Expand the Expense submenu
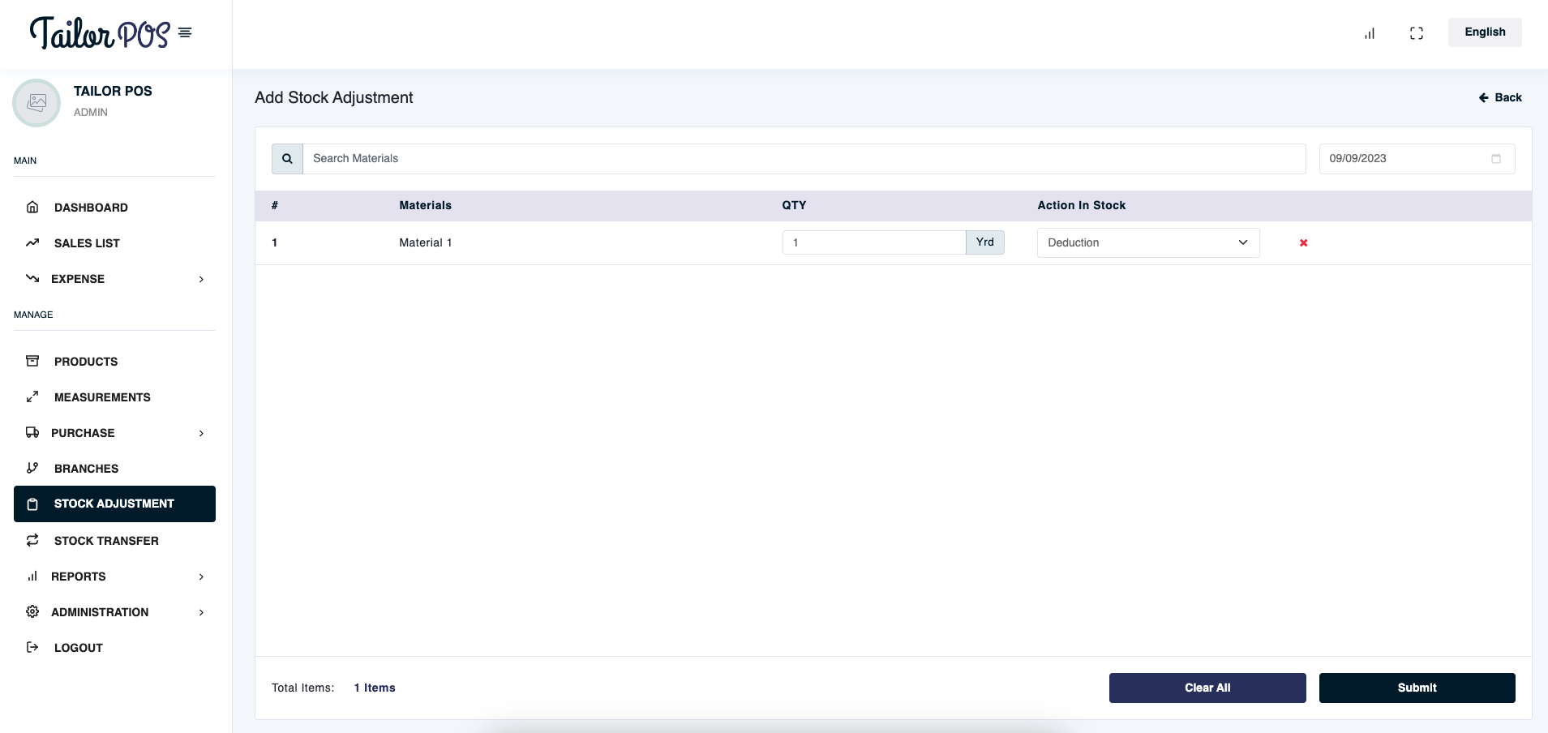1548x733 pixels. tap(201, 279)
